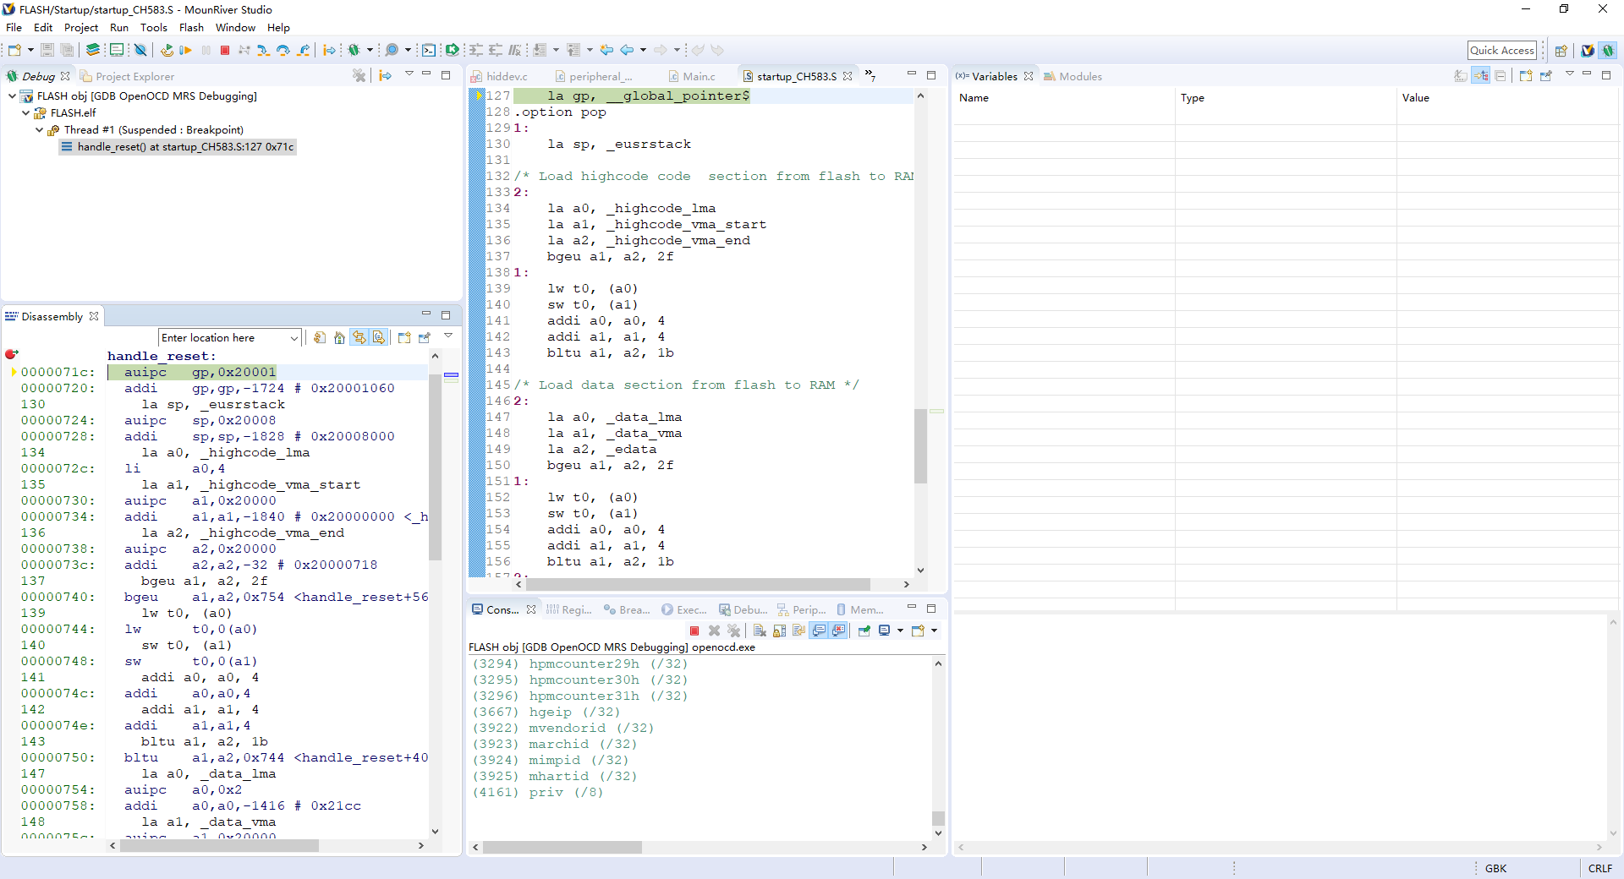Click Open New View in Disassembly toolbar
The height and width of the screenshot is (879, 1624).
pyautogui.click(x=404, y=337)
